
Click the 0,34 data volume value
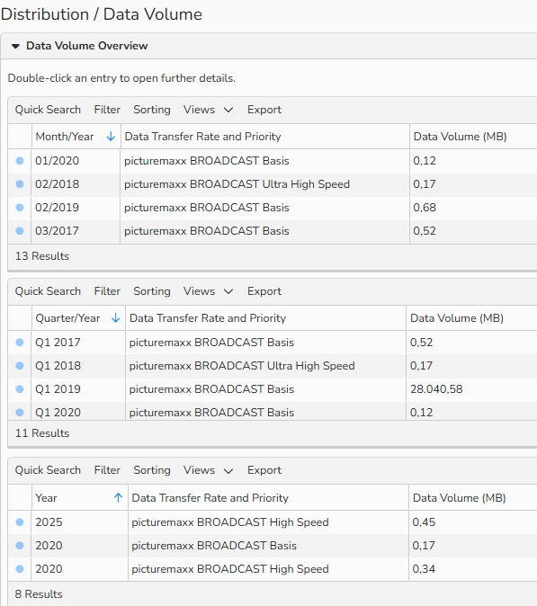pos(424,569)
